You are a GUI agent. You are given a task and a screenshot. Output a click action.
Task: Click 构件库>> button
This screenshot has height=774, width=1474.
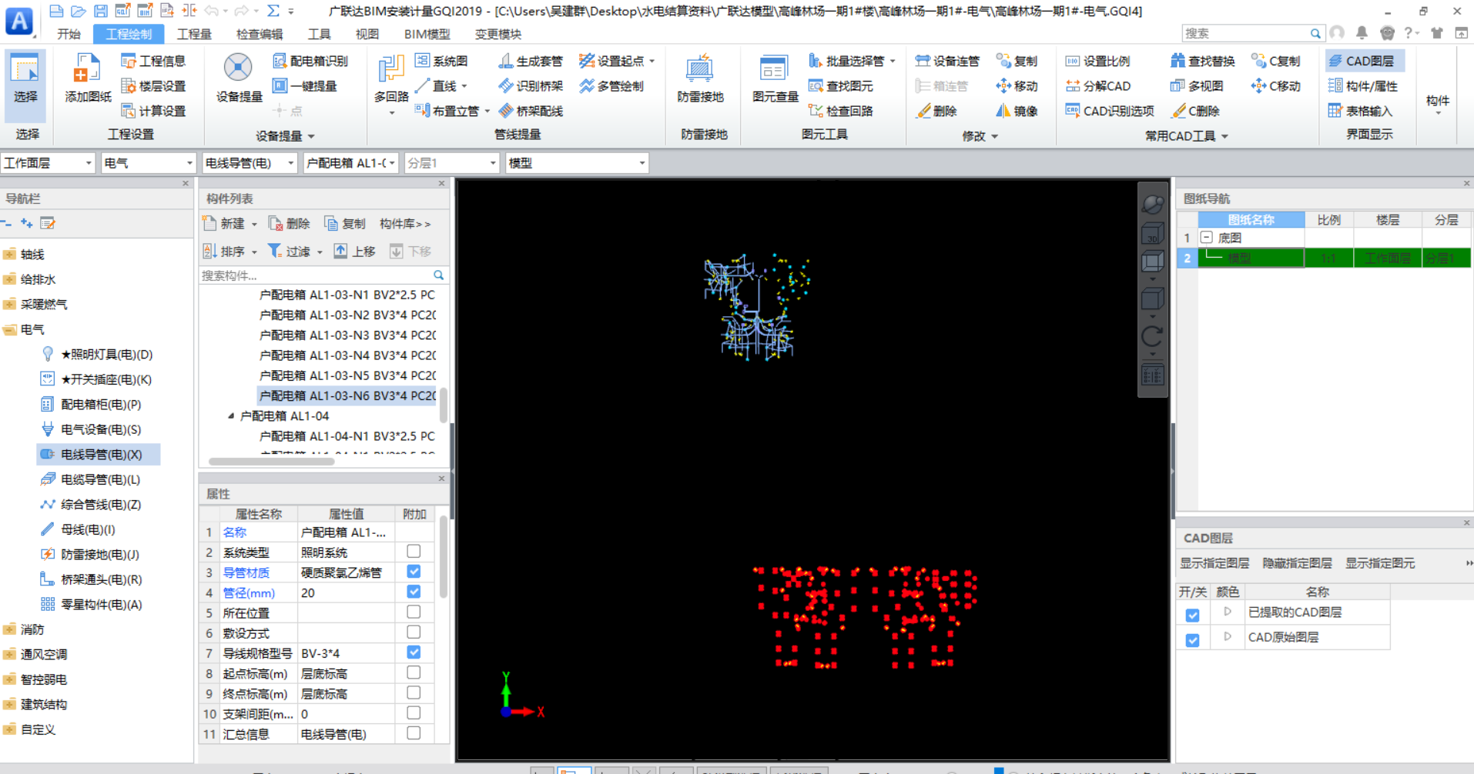pyautogui.click(x=405, y=224)
